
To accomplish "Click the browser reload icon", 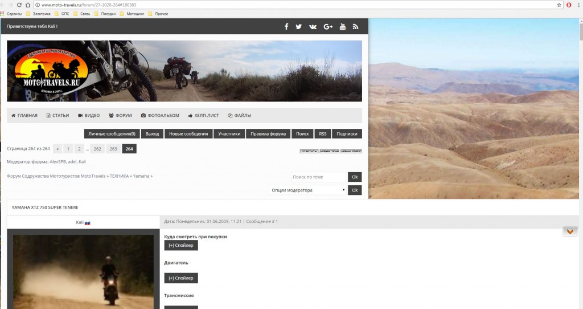I will (x=19, y=5).
